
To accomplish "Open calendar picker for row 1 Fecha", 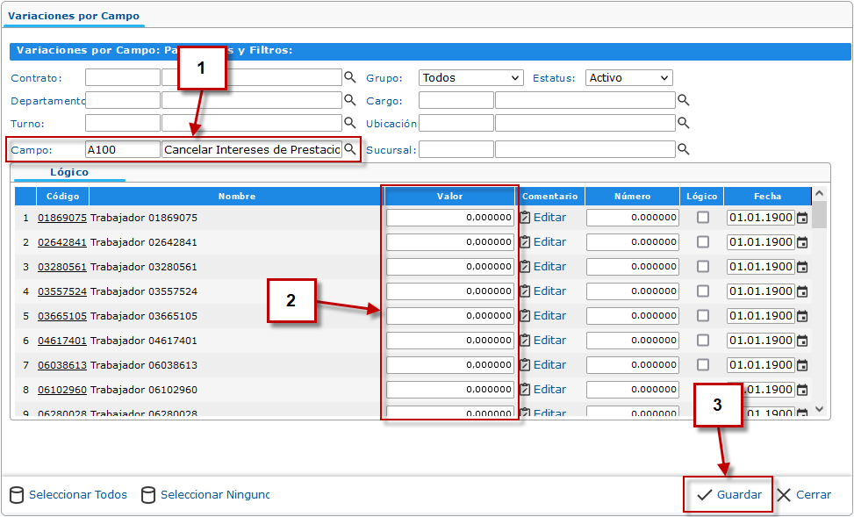I will pyautogui.click(x=802, y=218).
